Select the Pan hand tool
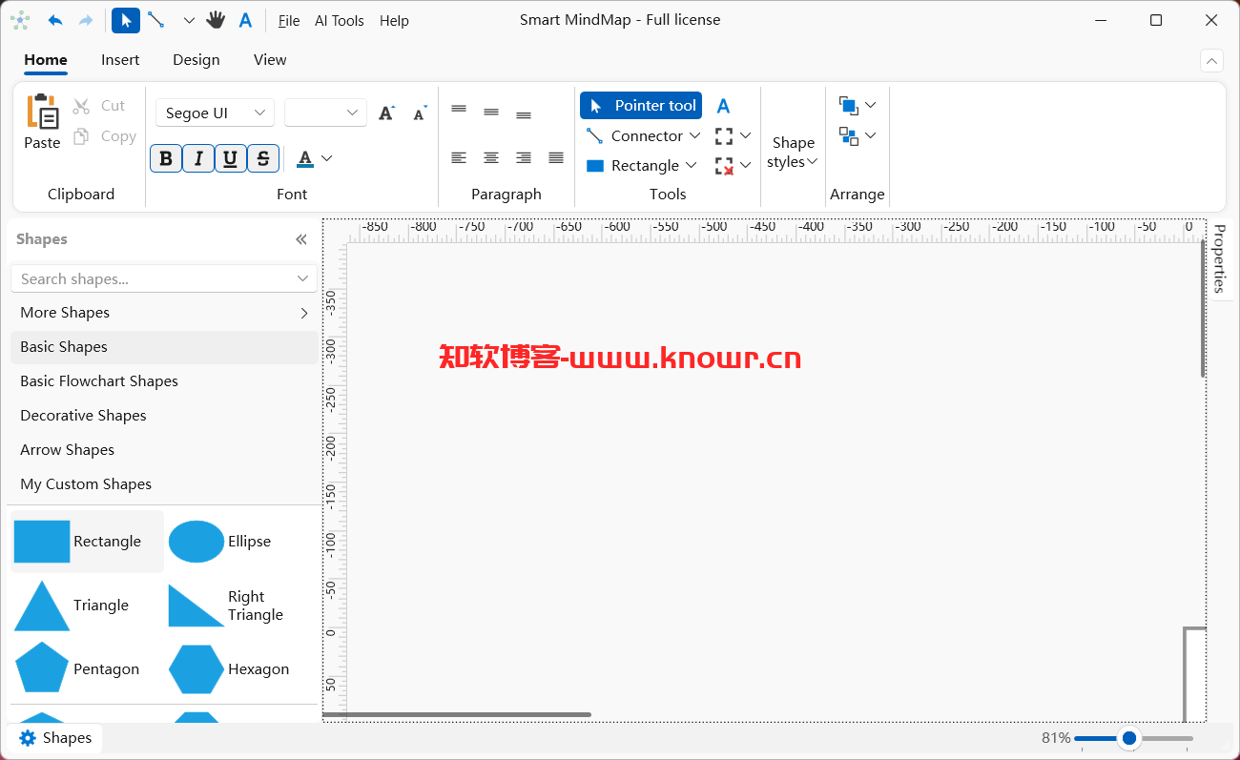Image resolution: width=1240 pixels, height=760 pixels. tap(216, 20)
